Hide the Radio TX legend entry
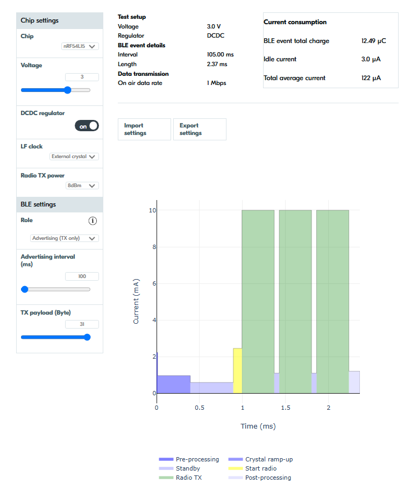Screen dimensions: 404x484 click(x=180, y=478)
